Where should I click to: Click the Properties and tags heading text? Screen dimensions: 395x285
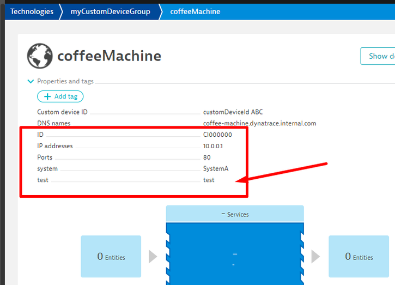[x=65, y=81]
